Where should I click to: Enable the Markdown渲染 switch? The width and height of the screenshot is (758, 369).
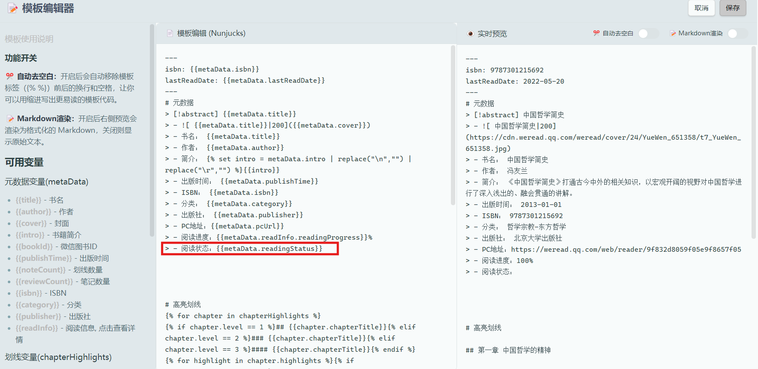pos(737,34)
